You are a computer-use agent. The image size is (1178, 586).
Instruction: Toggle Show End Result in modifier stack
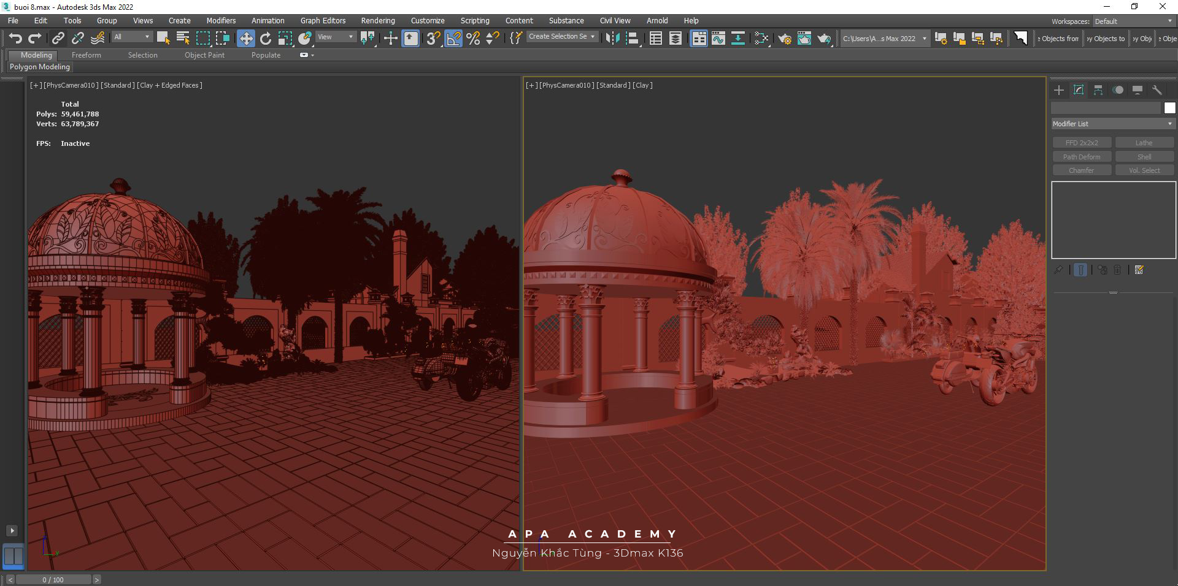1080,270
